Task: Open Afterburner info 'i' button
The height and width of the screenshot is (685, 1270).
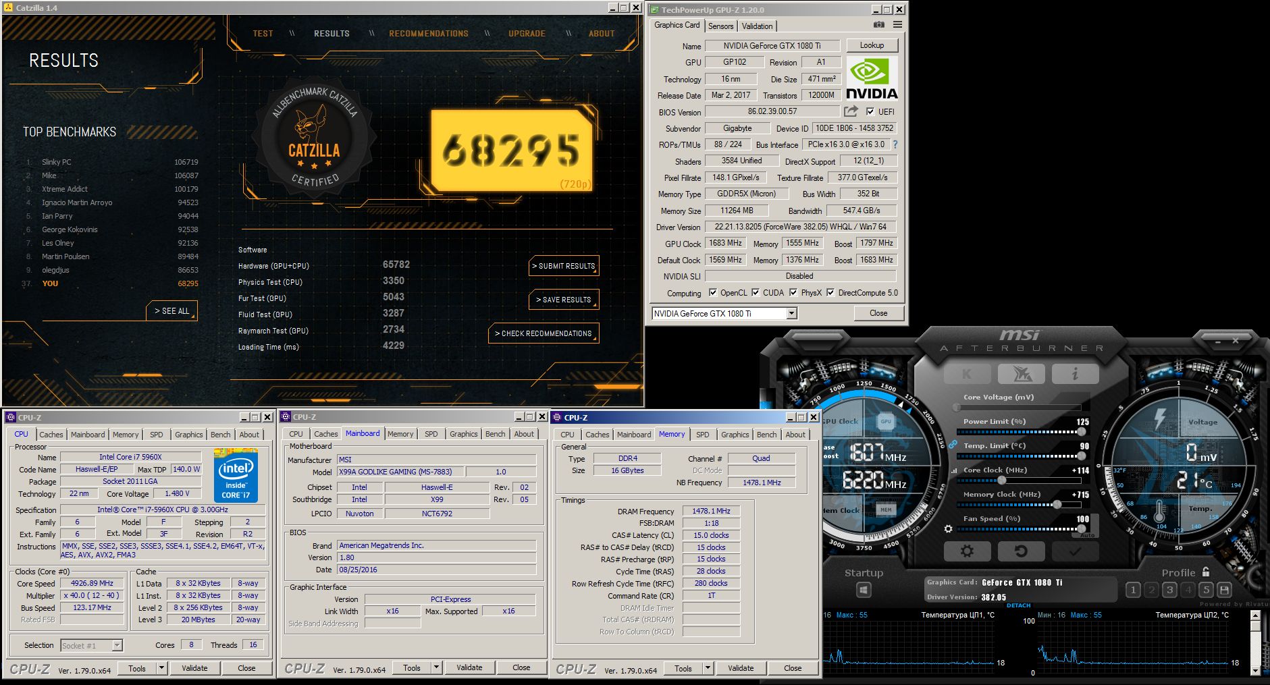Action: coord(1075,374)
